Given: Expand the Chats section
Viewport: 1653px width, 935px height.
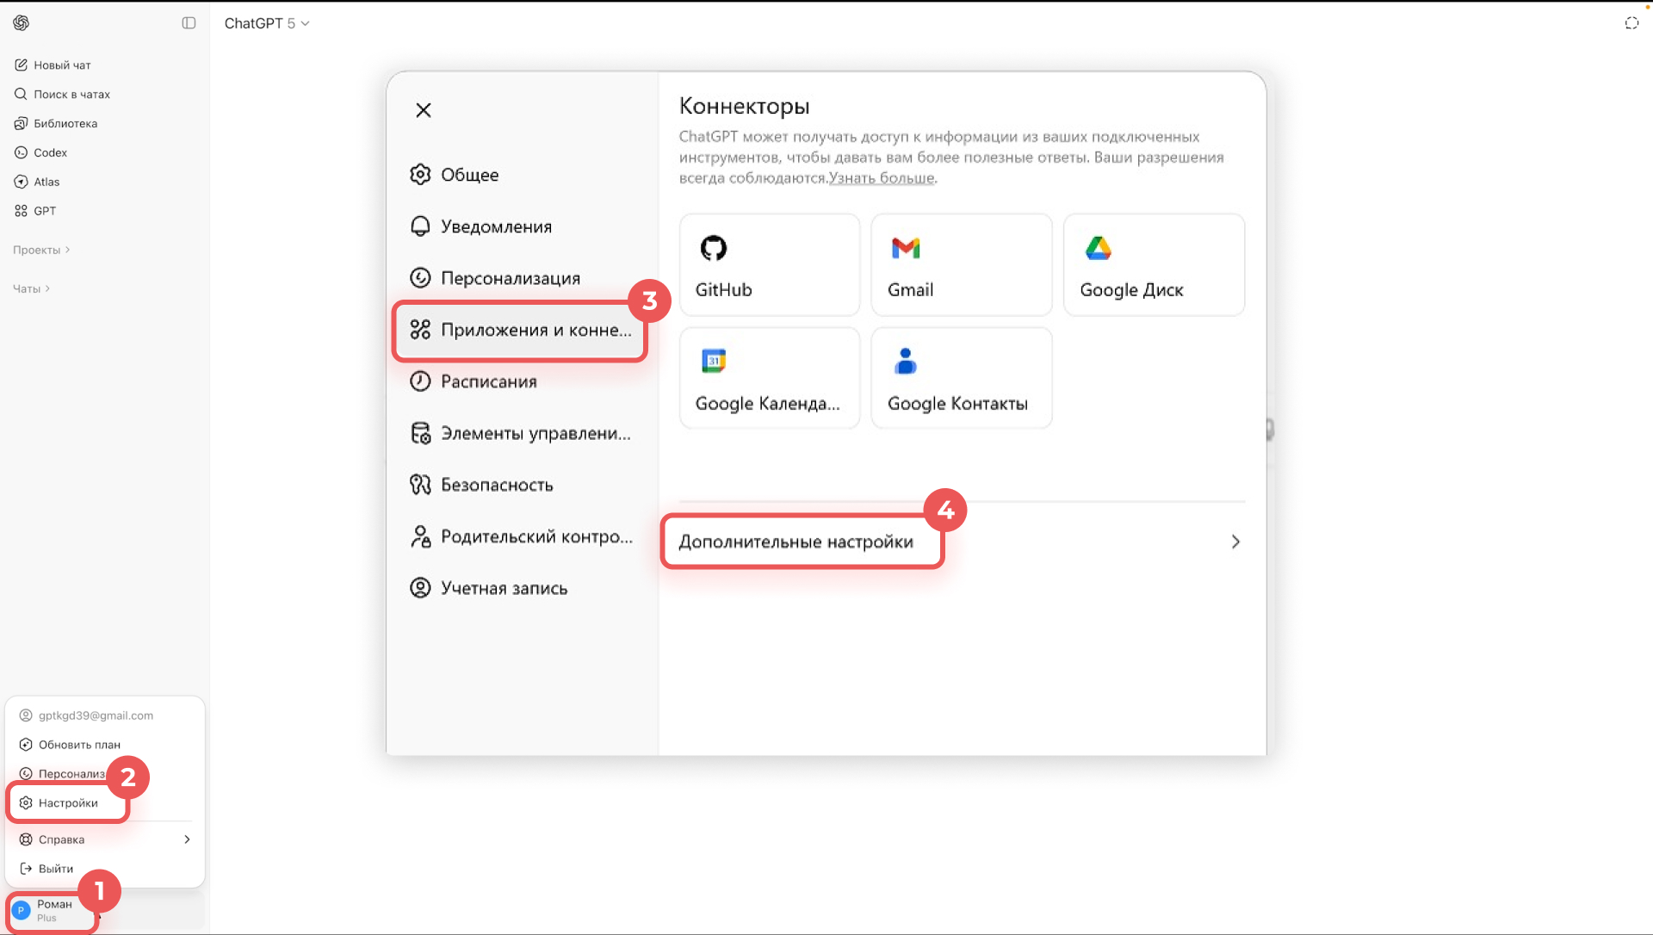Looking at the screenshot, I should point(31,288).
